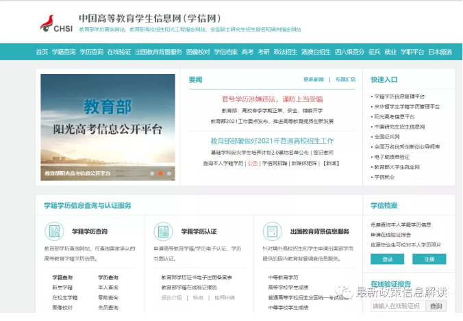Image resolution: width=463 pixels, height=321 pixels.
Task: Open 中等学校学生成绩 link
Action: [288, 307]
